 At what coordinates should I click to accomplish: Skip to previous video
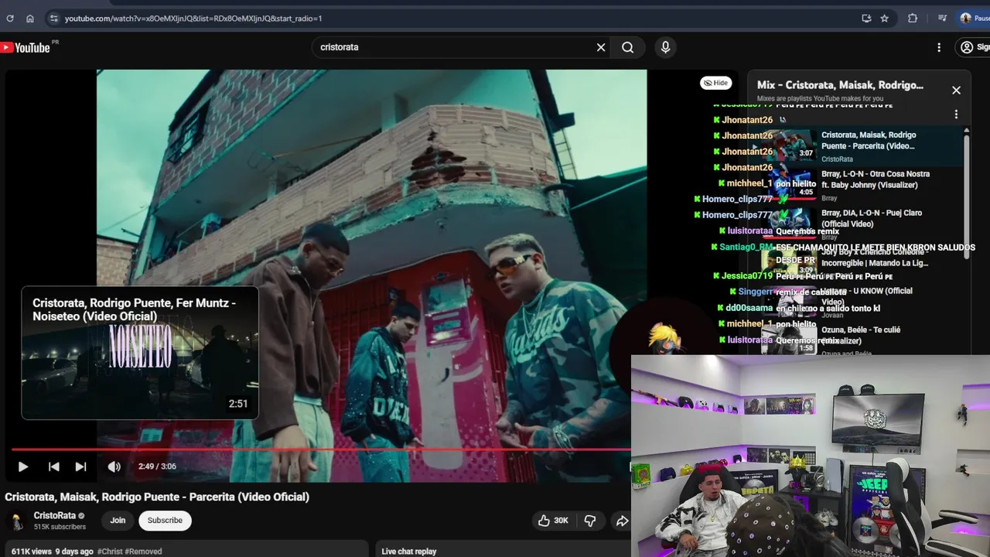[53, 466]
